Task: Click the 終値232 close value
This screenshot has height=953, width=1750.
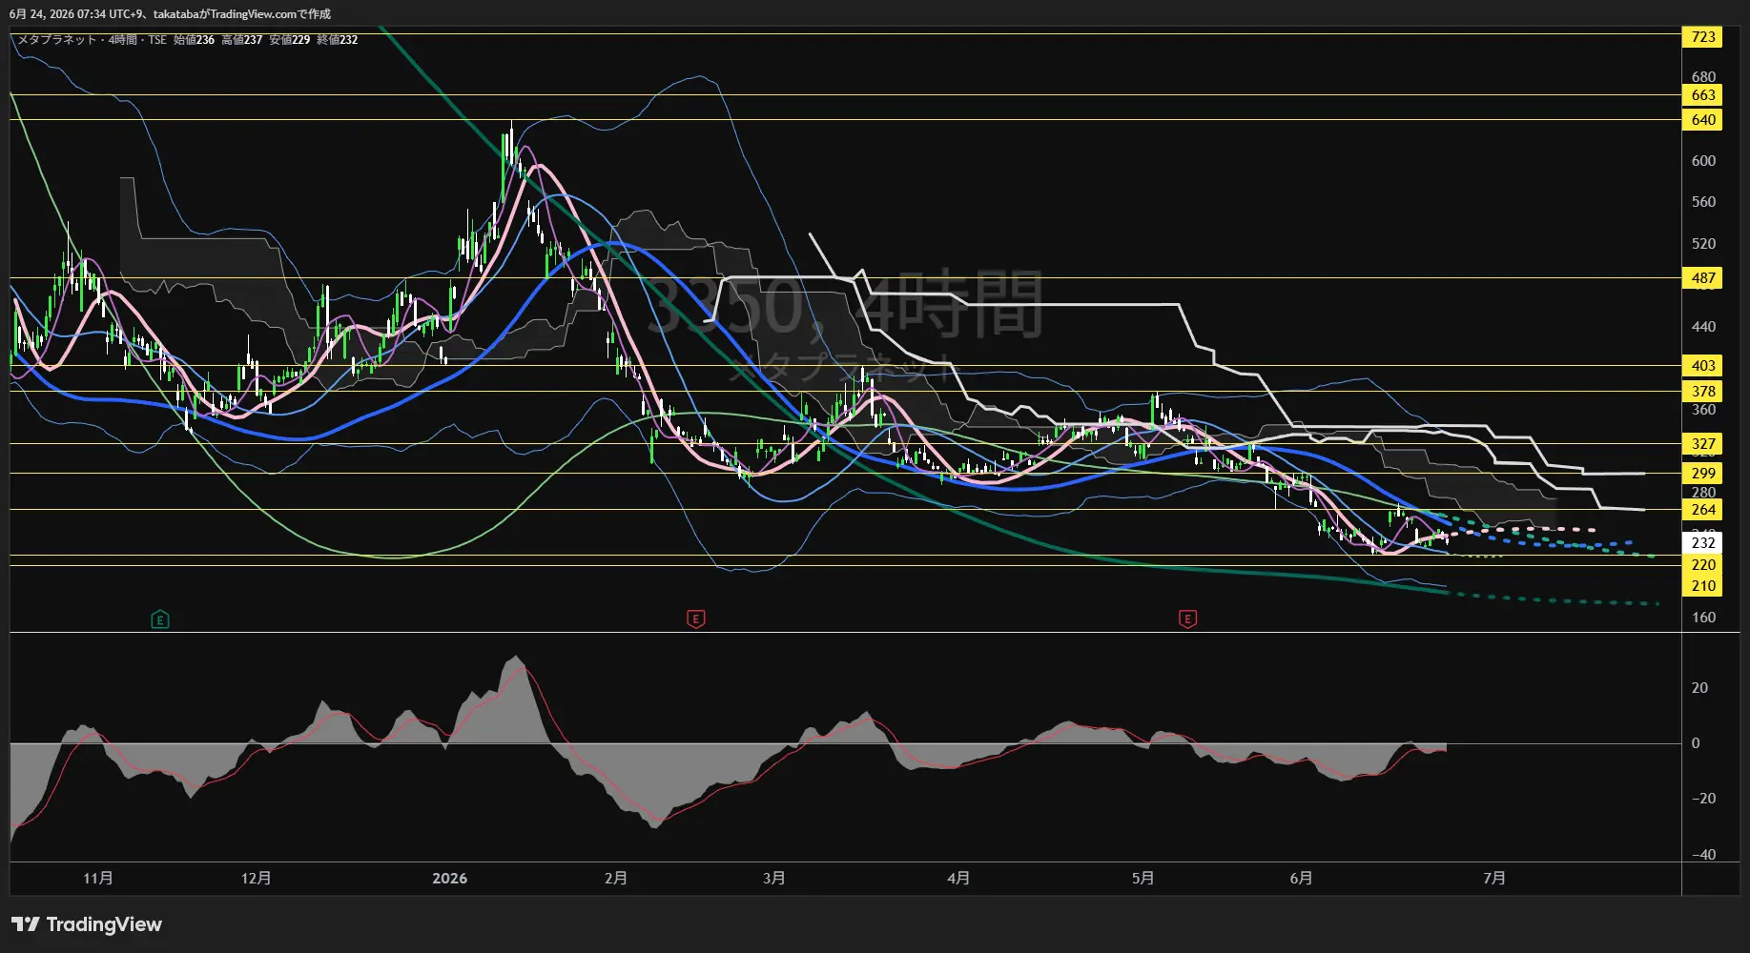Action: point(338,40)
